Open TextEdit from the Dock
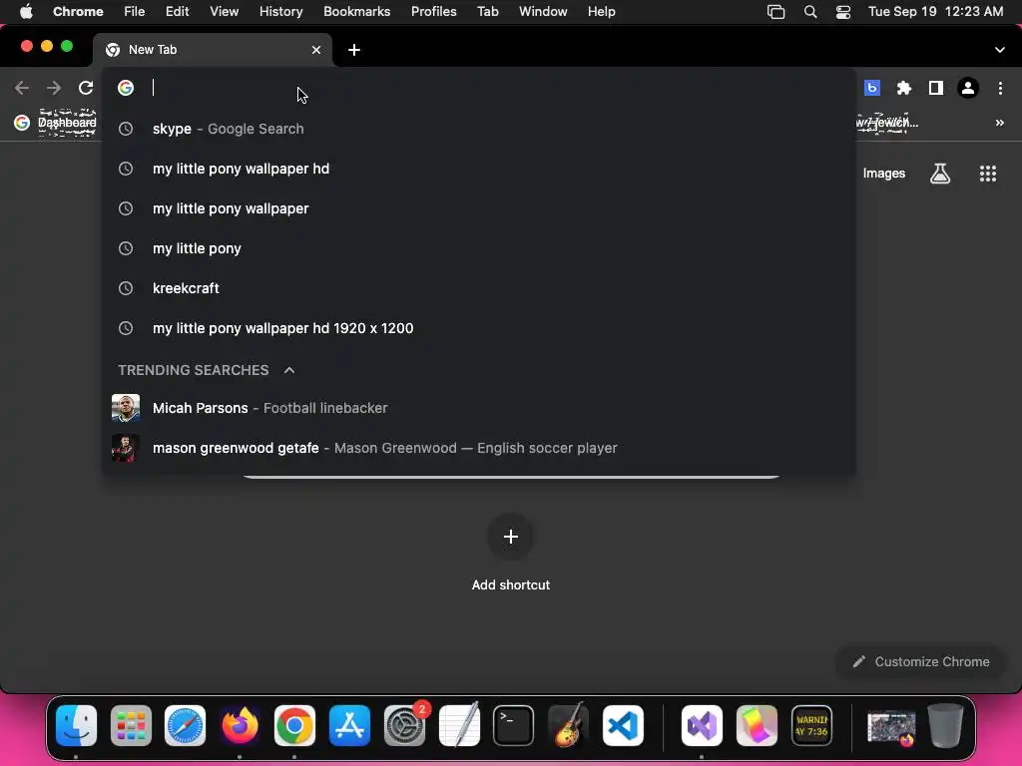 [x=459, y=725]
